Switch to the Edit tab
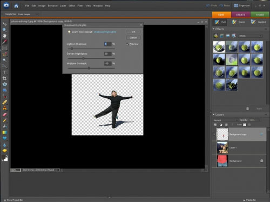The height and width of the screenshot is (202, 270). coord(221,15)
